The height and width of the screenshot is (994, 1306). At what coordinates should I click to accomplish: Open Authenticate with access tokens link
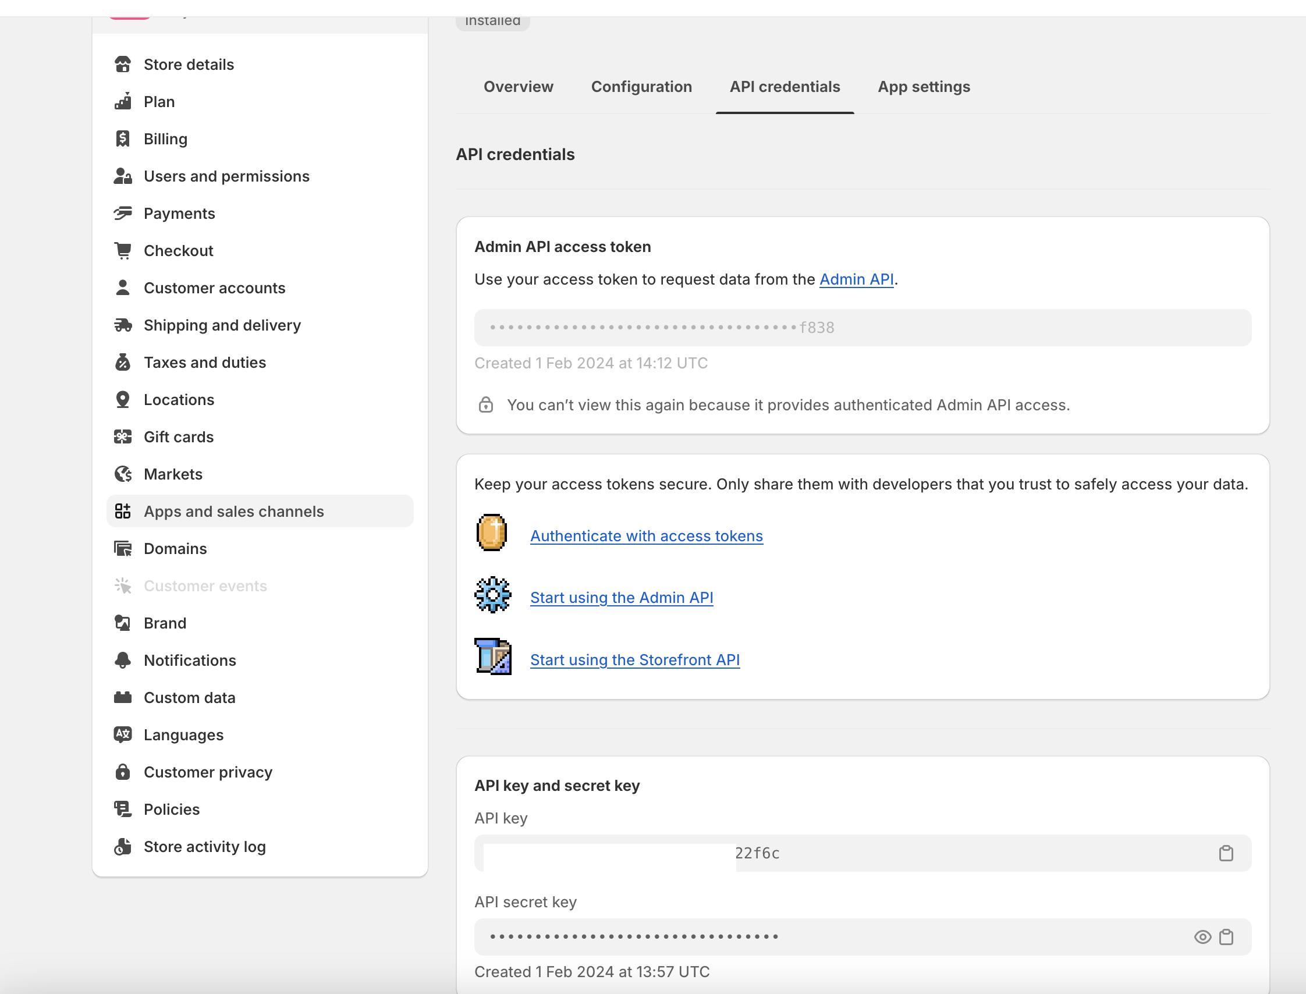646,536
